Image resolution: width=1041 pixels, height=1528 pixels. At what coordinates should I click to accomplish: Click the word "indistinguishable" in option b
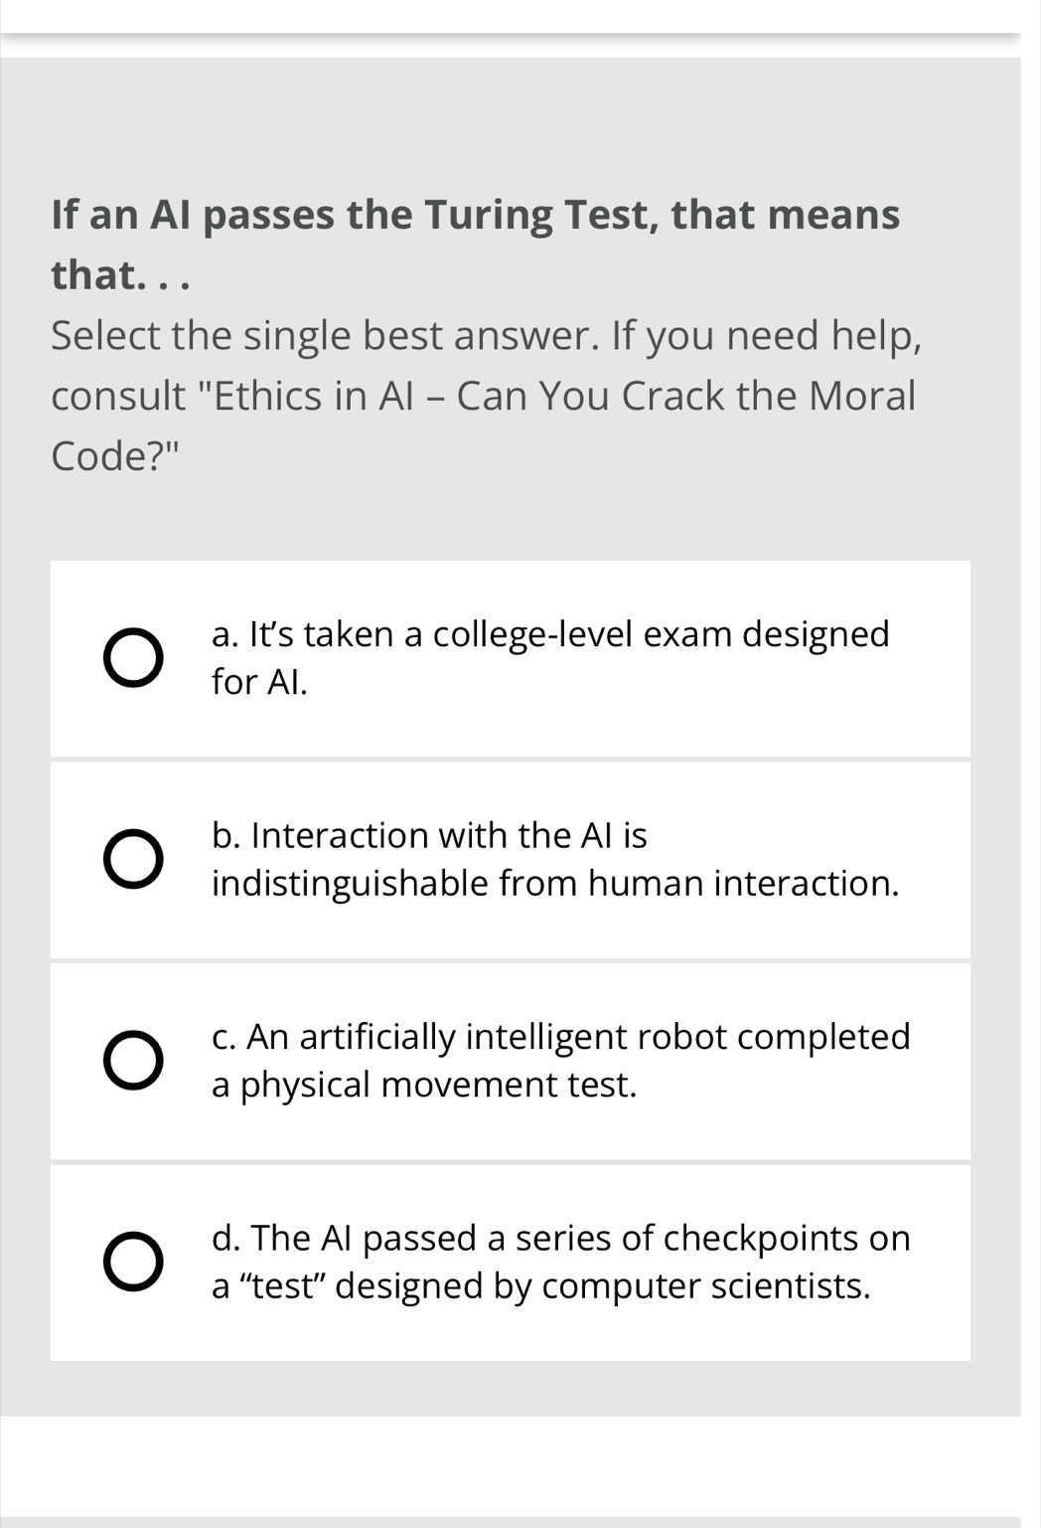tap(350, 883)
